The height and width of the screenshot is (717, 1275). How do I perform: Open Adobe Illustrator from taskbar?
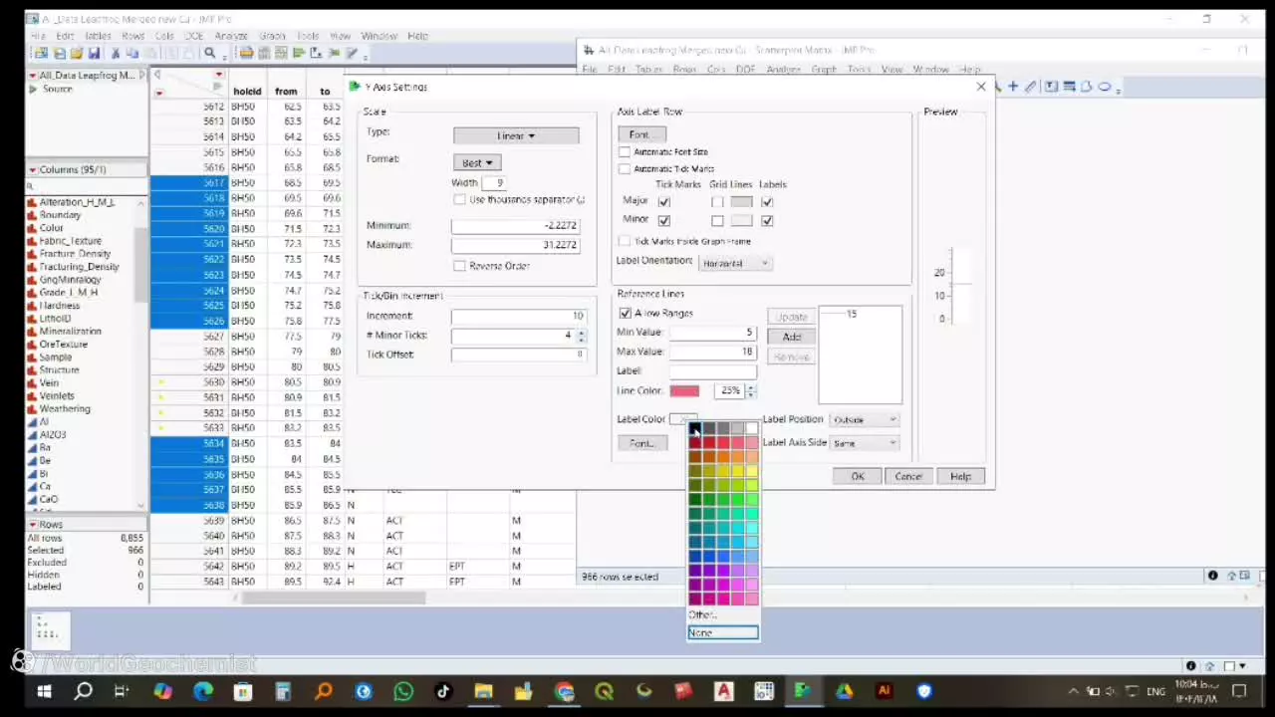[x=884, y=691]
